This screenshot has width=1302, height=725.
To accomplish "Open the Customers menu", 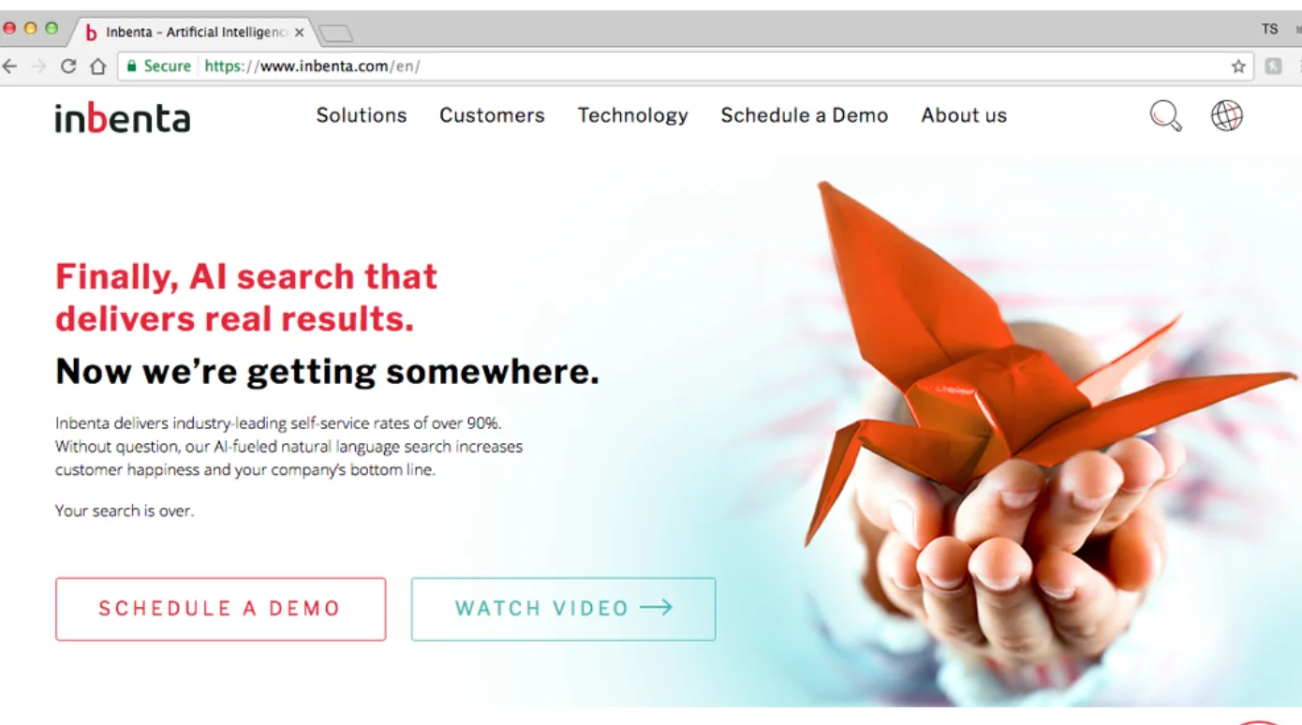I will [492, 115].
